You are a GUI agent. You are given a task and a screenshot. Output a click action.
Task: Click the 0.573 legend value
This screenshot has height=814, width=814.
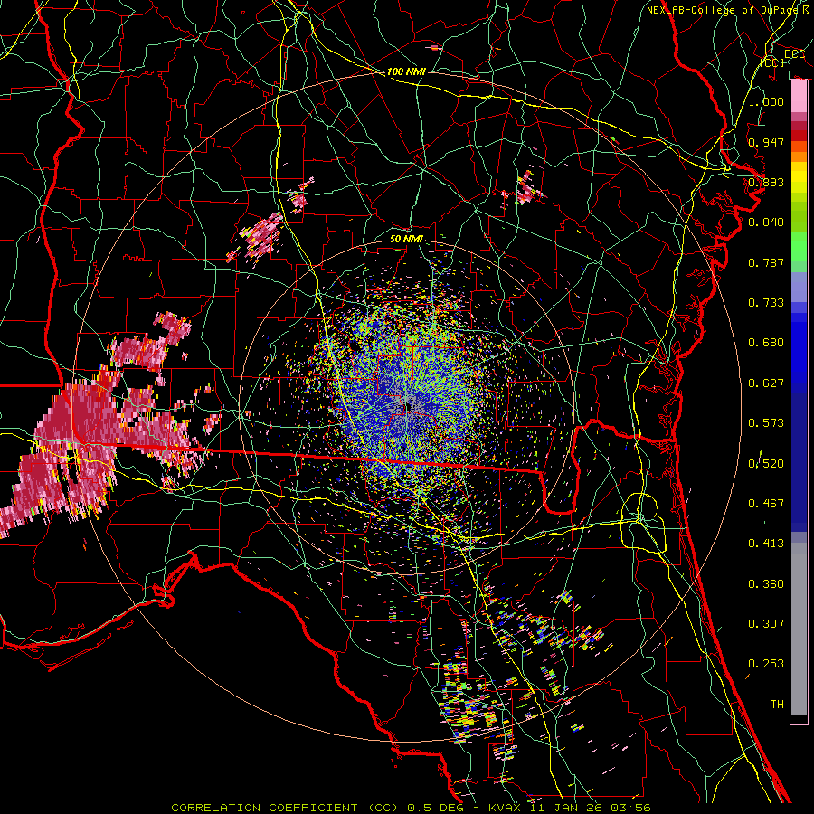pos(766,423)
